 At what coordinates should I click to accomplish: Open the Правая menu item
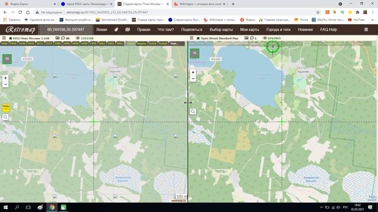click(144, 29)
